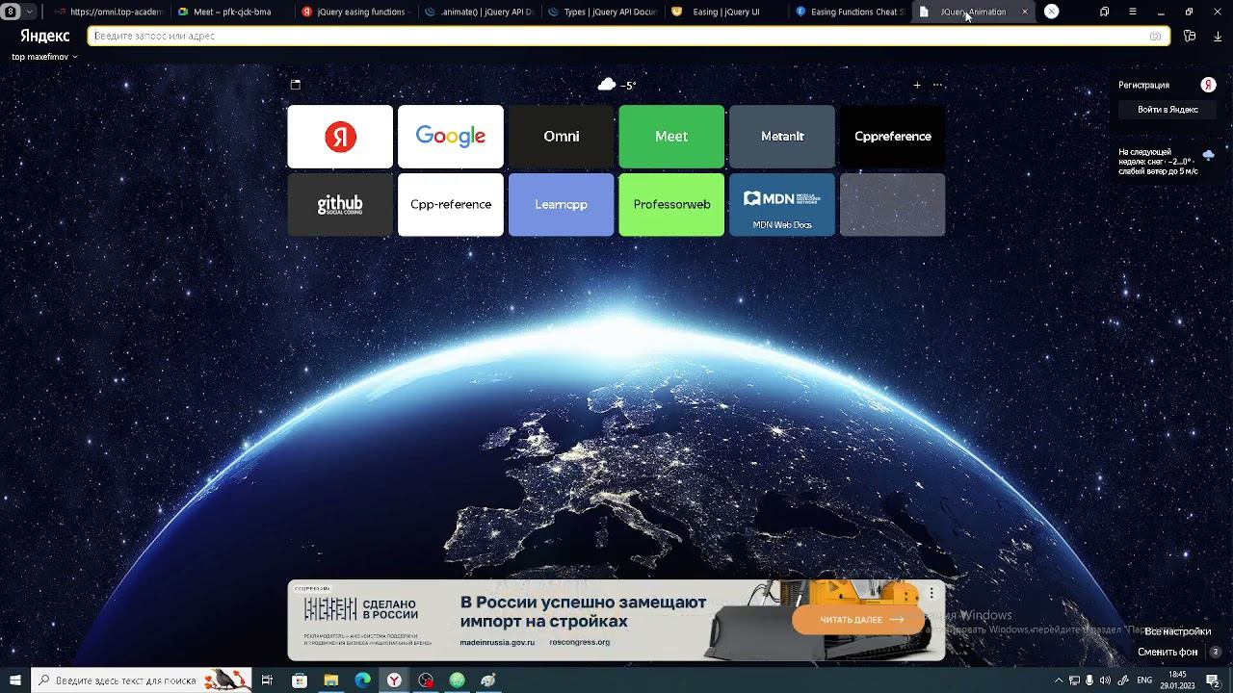Open the browser hamburger menu
Viewport: 1233px width, 693px height.
coord(1132,12)
